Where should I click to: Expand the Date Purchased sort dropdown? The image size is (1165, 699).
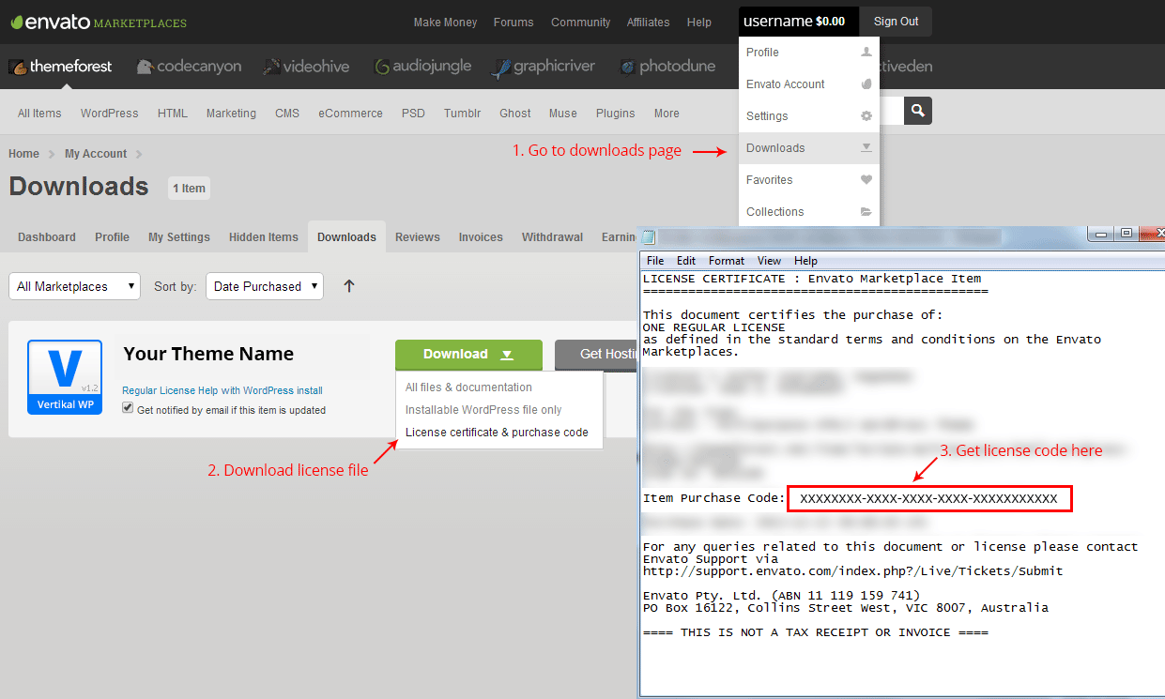265,286
